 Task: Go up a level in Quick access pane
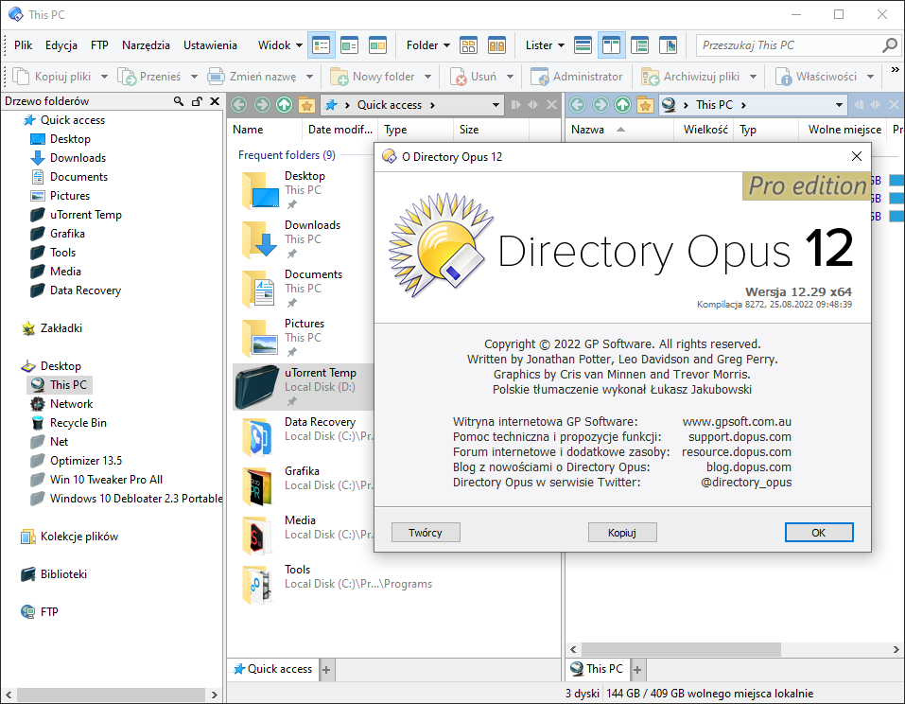[284, 104]
